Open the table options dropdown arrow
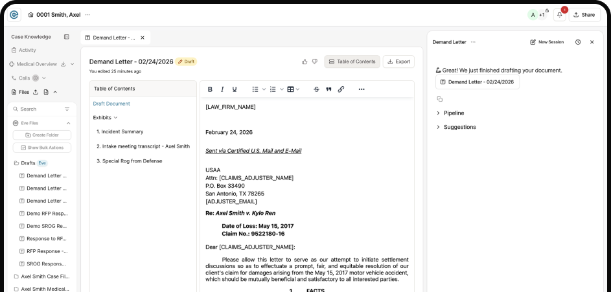611x292 pixels. click(x=298, y=89)
